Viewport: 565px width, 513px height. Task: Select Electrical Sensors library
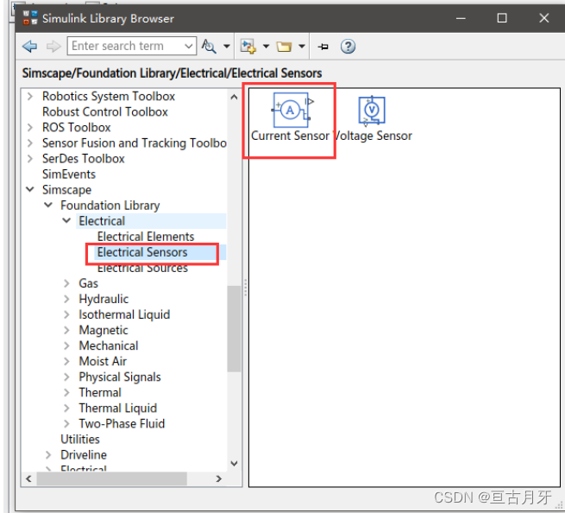[x=142, y=252]
